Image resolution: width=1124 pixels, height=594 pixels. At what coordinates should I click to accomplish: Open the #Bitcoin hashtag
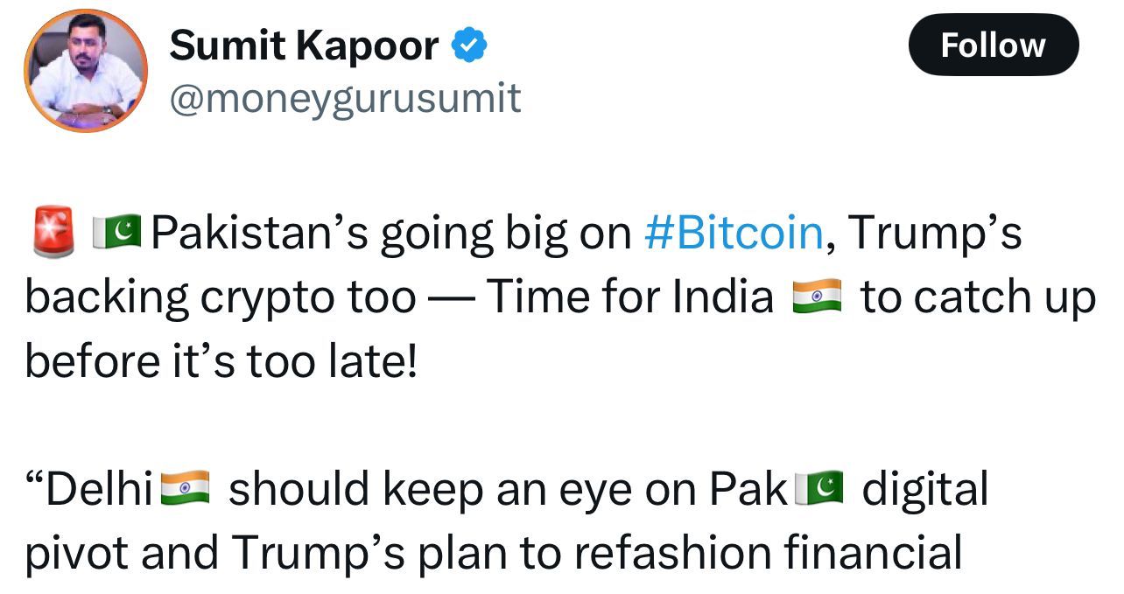point(734,232)
